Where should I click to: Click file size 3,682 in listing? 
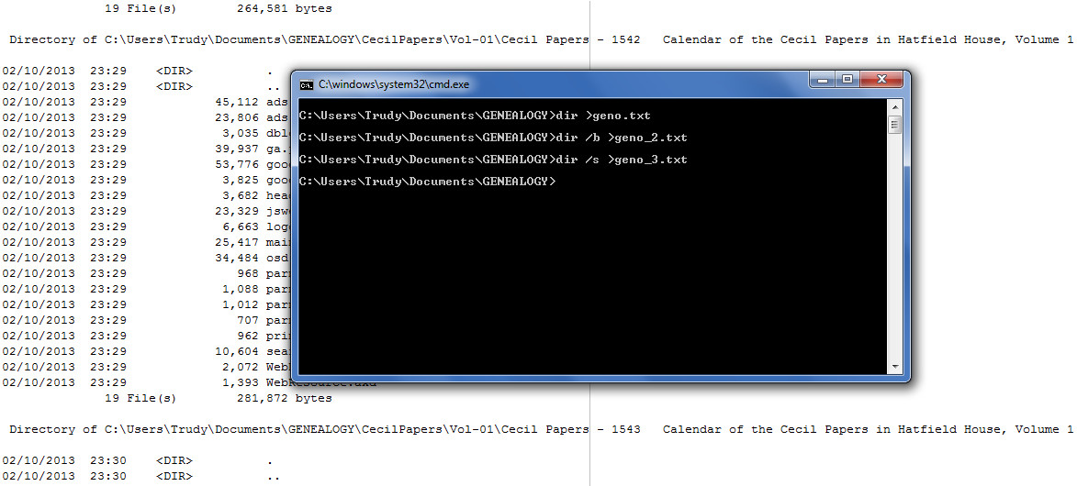click(x=241, y=195)
